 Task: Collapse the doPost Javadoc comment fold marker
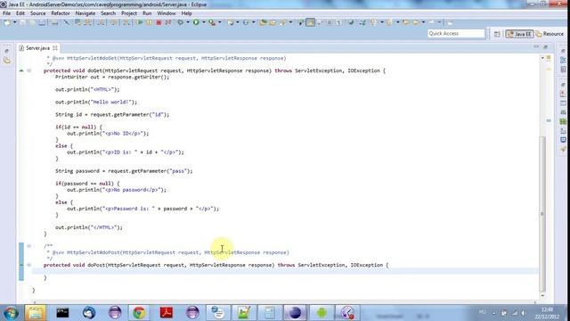[x=29, y=246]
